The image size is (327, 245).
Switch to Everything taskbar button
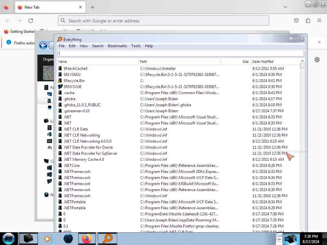pyautogui.click(x=107, y=239)
